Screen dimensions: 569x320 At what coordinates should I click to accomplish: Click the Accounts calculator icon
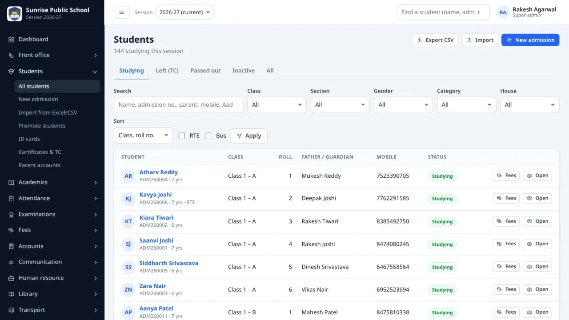pyautogui.click(x=11, y=246)
